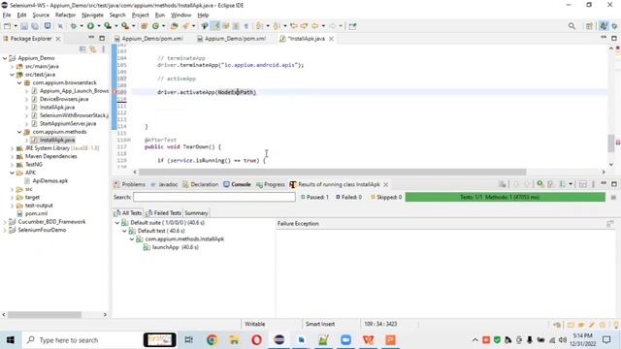Open the Refactor menu
This screenshot has height=349, width=621.
[65, 16]
